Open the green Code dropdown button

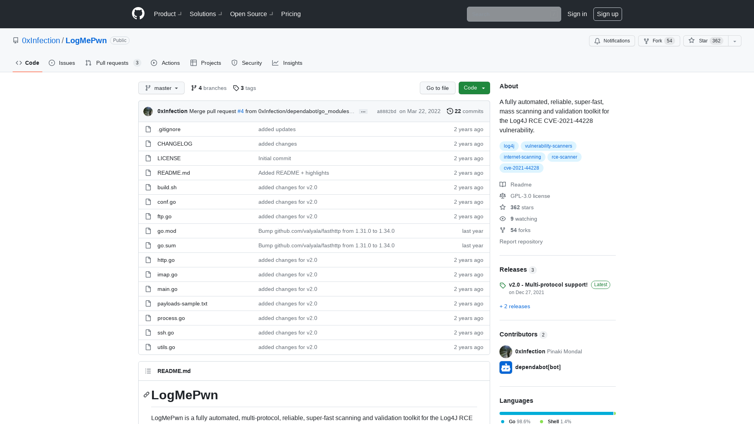coord(474,88)
